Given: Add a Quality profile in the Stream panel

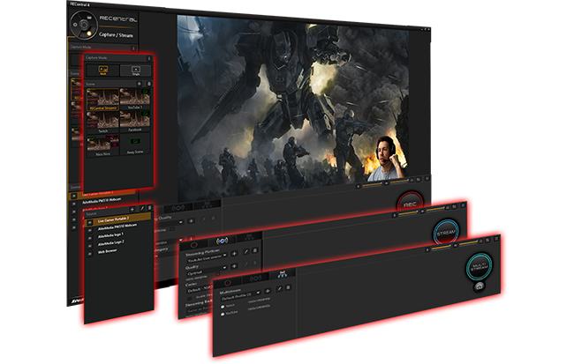Looking at the screenshot, I should tap(234, 265).
